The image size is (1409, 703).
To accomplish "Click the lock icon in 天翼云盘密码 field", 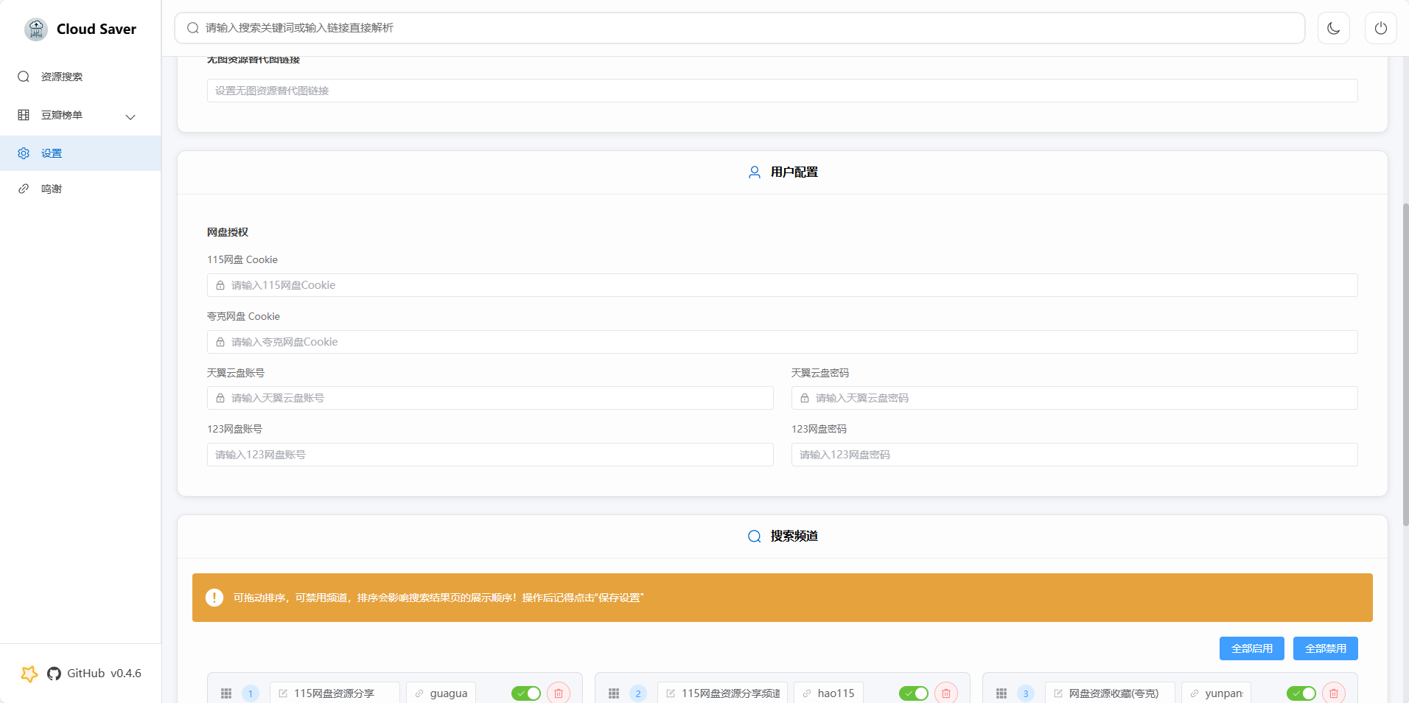I will 805,398.
